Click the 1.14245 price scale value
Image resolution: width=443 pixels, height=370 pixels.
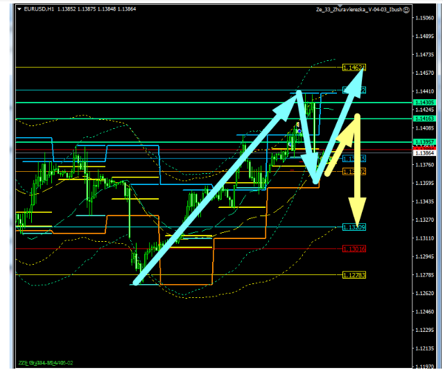click(x=425, y=109)
